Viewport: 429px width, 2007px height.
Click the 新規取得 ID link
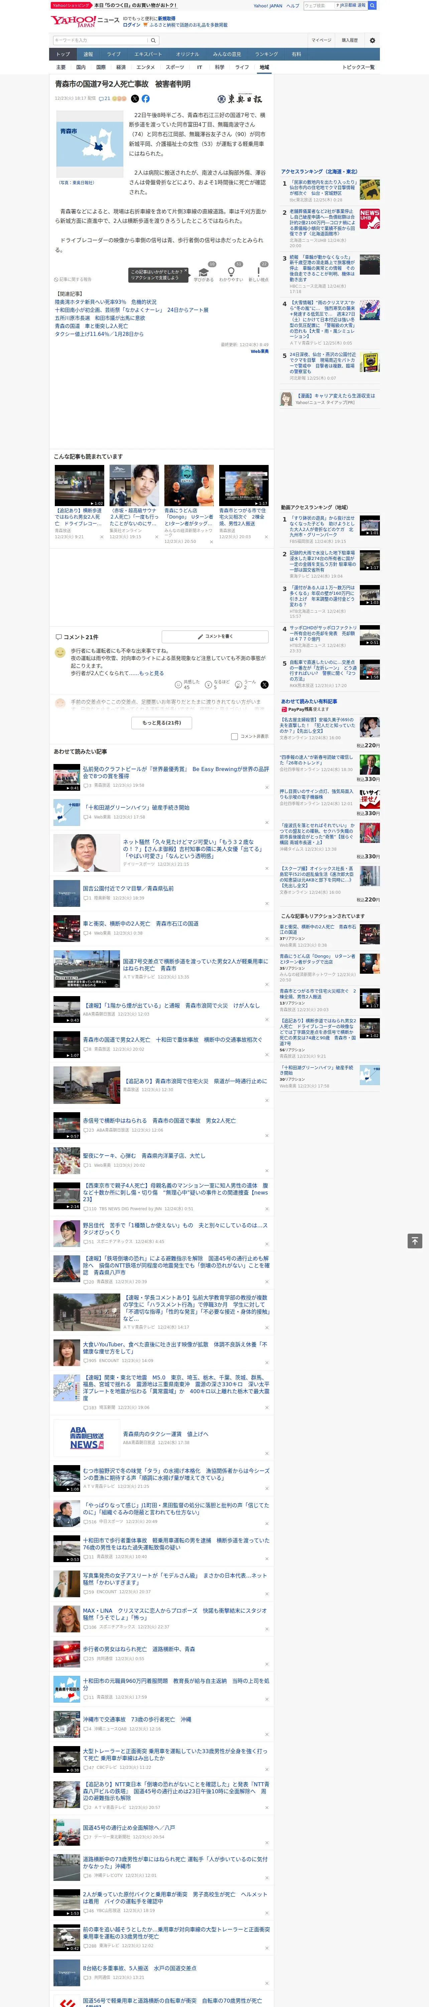[x=167, y=18]
